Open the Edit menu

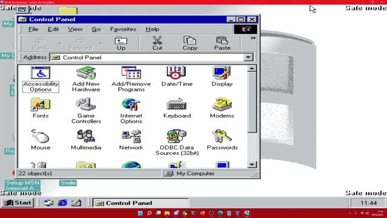coord(53,29)
